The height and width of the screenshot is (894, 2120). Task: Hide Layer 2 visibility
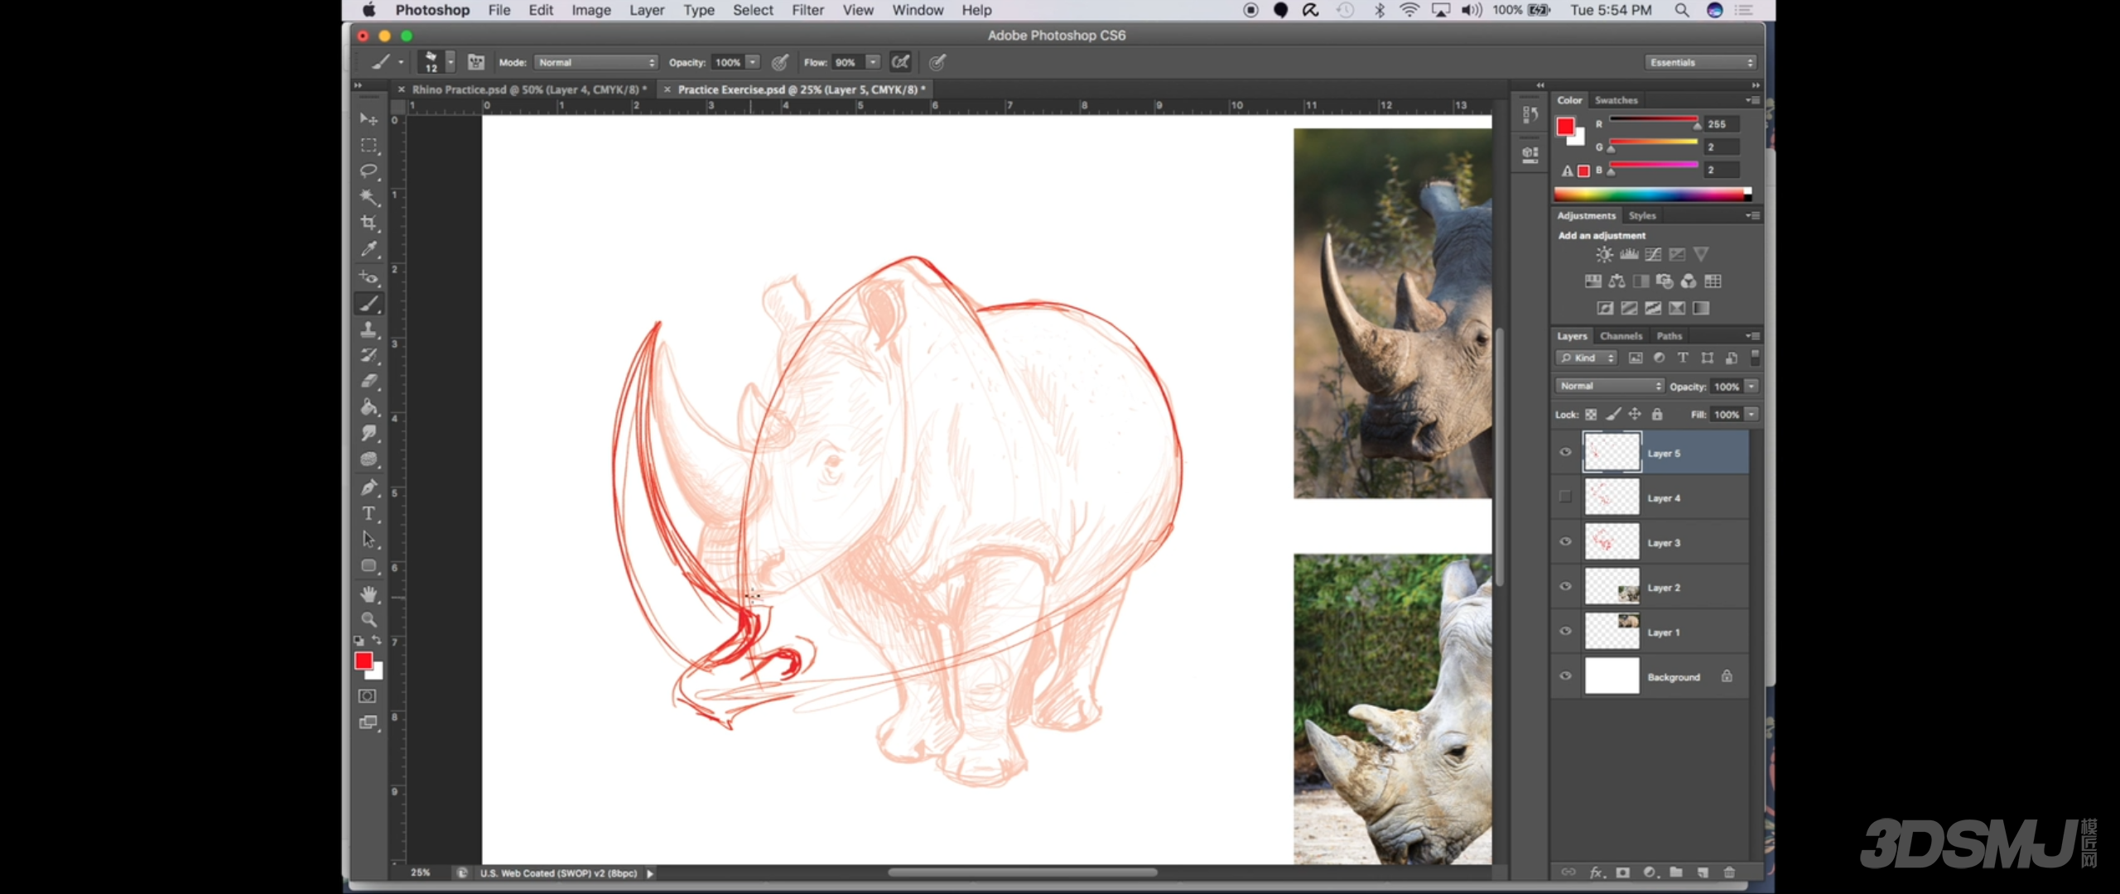(1565, 587)
